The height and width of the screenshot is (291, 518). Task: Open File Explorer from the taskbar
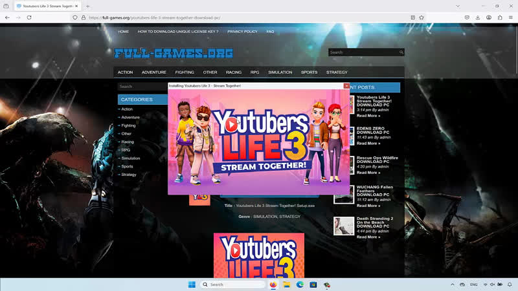coord(286,285)
